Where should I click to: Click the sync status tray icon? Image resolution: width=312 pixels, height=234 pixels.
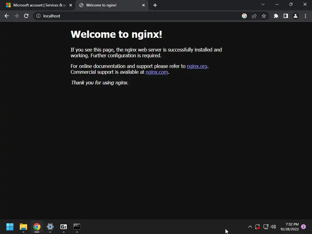(257, 227)
